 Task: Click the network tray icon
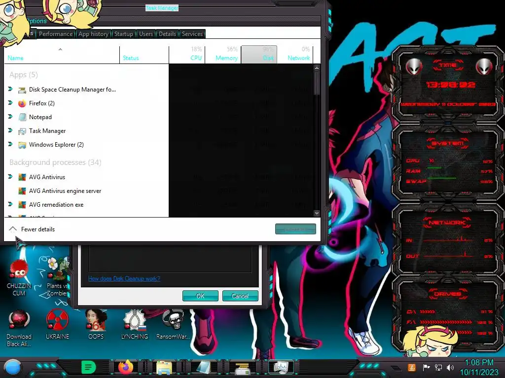[438, 367]
